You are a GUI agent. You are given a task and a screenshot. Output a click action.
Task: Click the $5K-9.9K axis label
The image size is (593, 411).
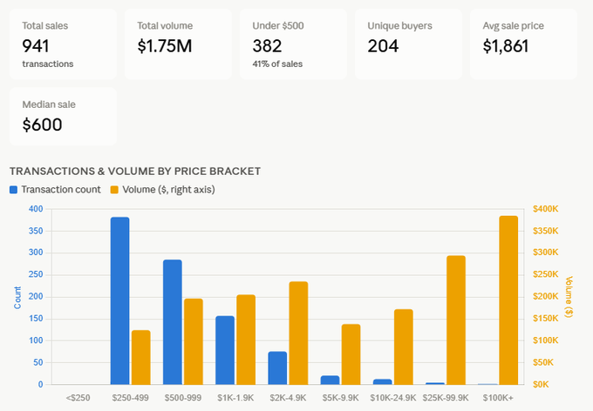tap(341, 398)
